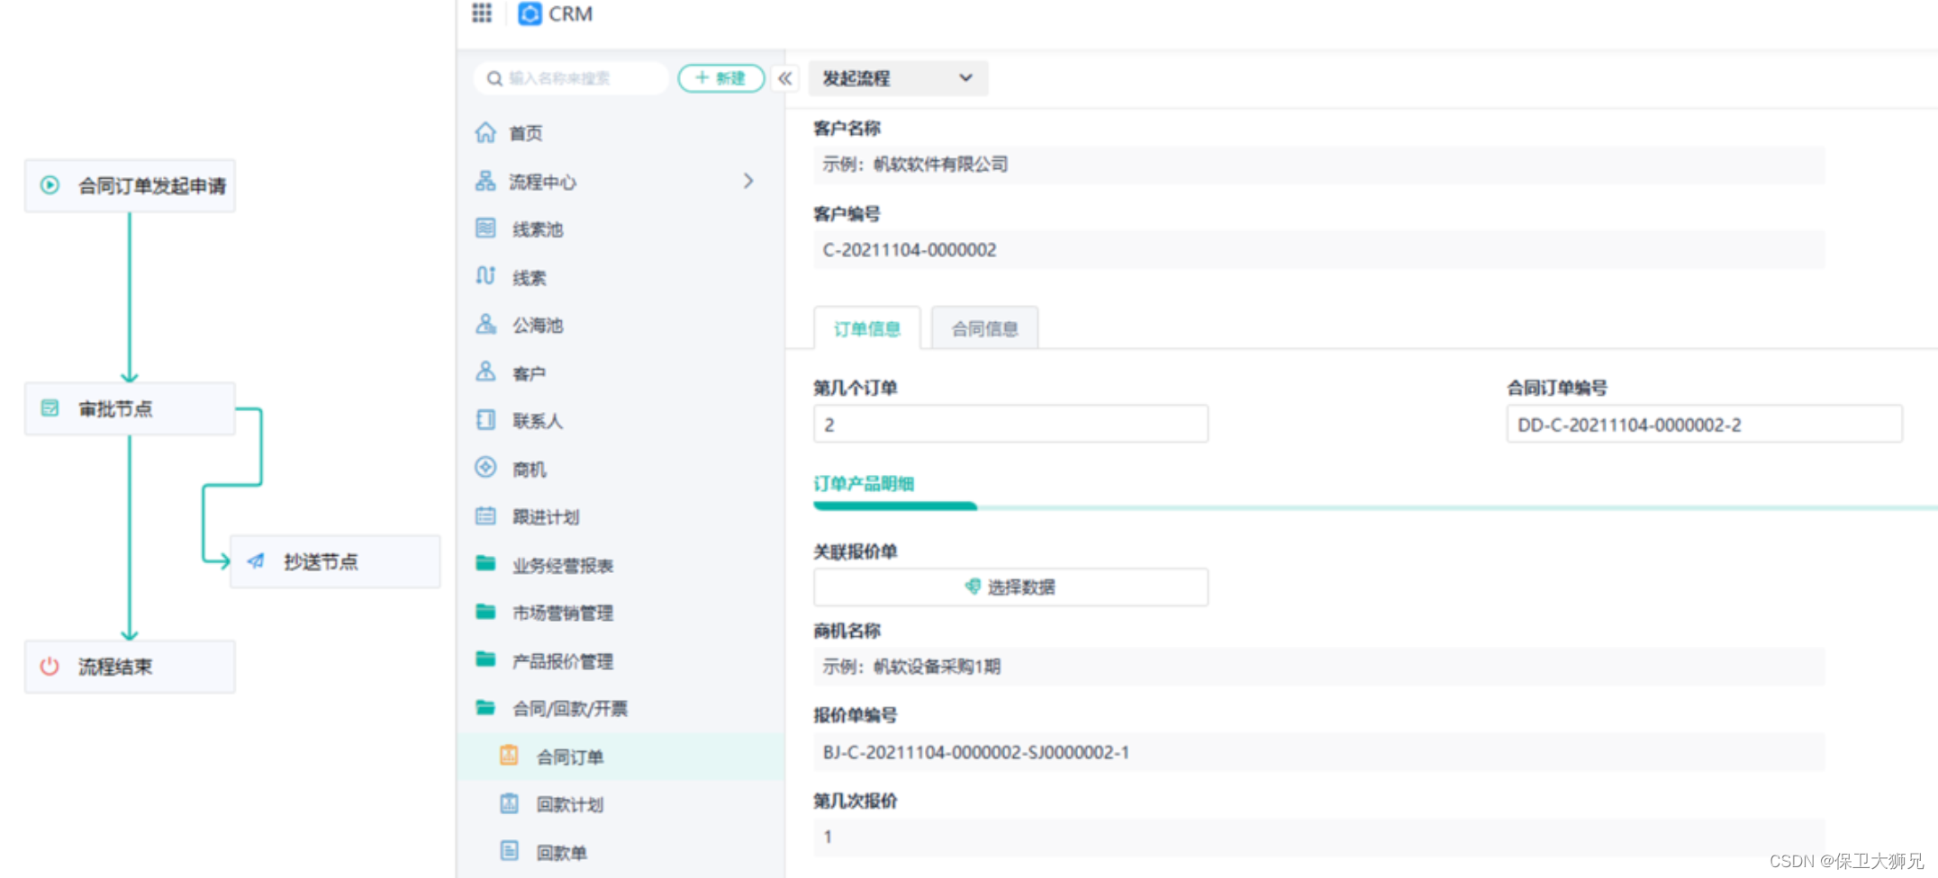Click the 联系人 contact book icon
1938x878 pixels.
point(485,419)
